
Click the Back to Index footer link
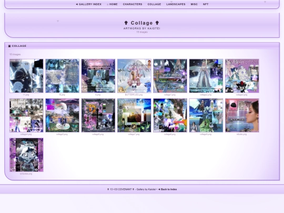point(168,189)
